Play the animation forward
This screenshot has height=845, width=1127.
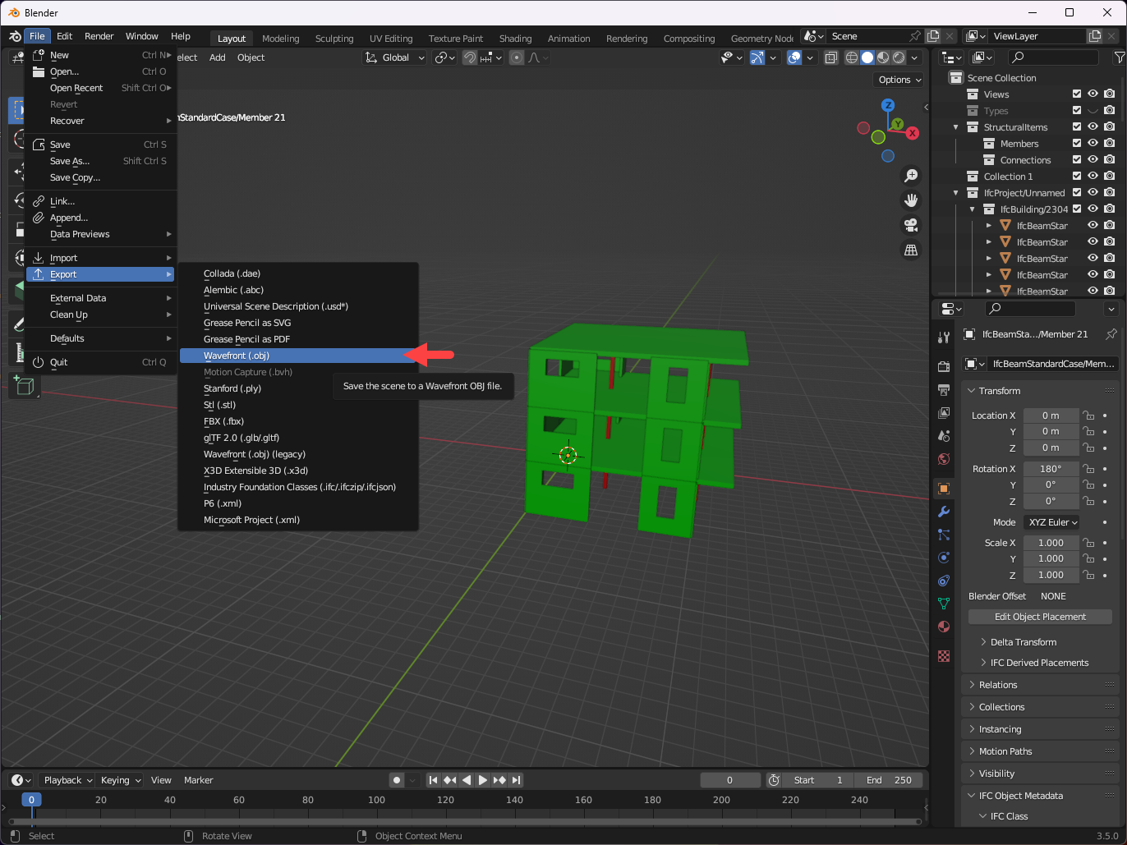[483, 780]
